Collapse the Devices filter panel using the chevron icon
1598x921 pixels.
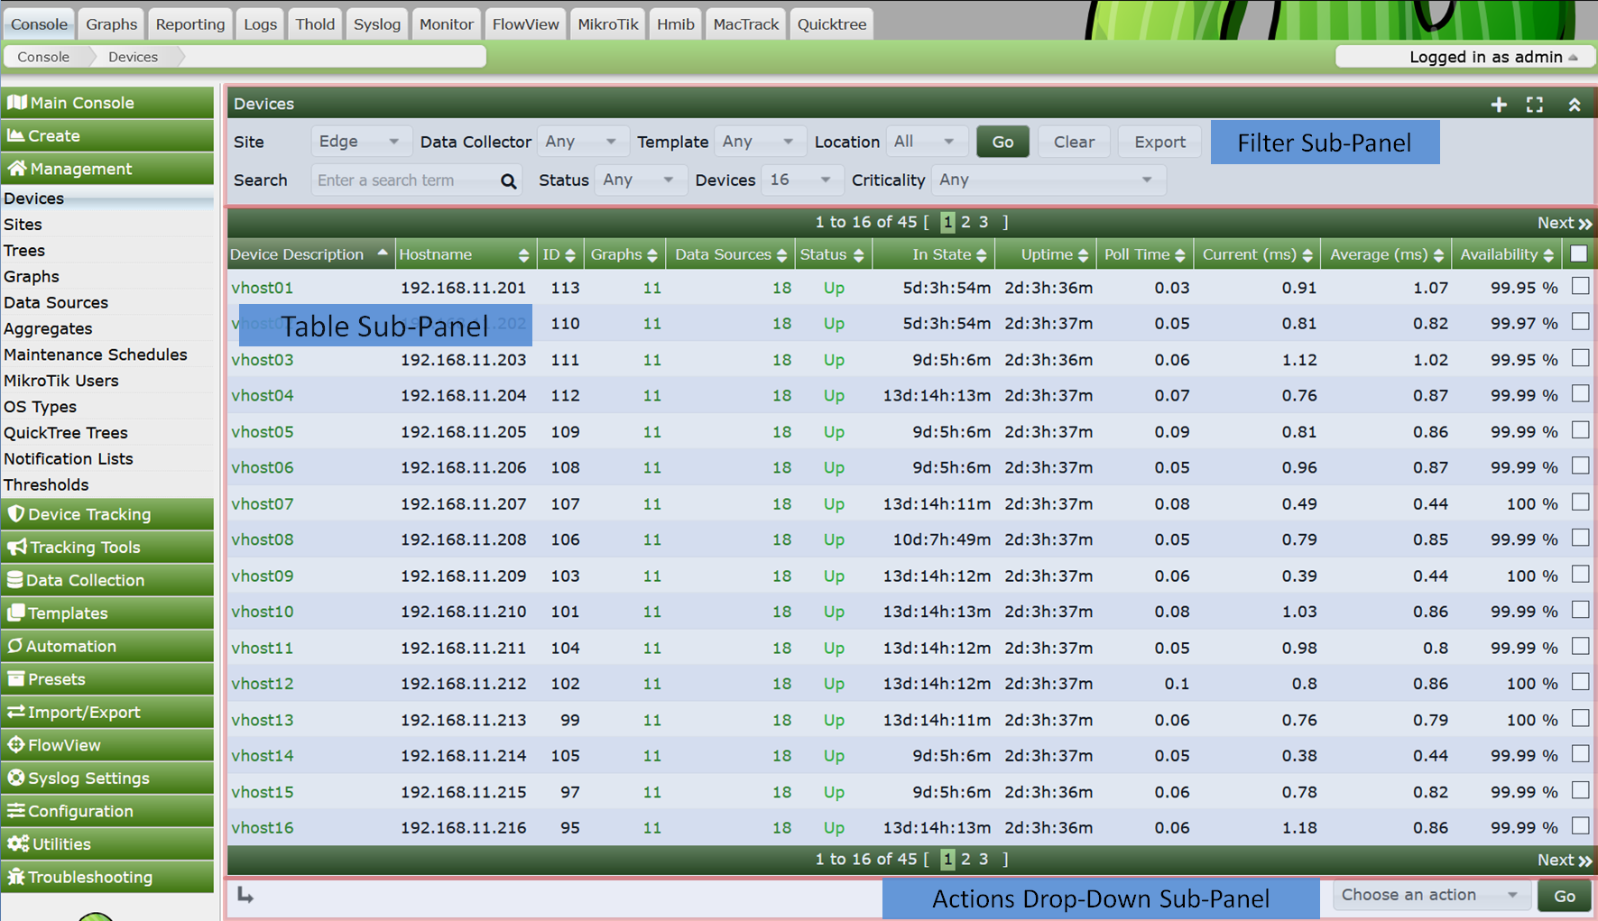coord(1575,105)
